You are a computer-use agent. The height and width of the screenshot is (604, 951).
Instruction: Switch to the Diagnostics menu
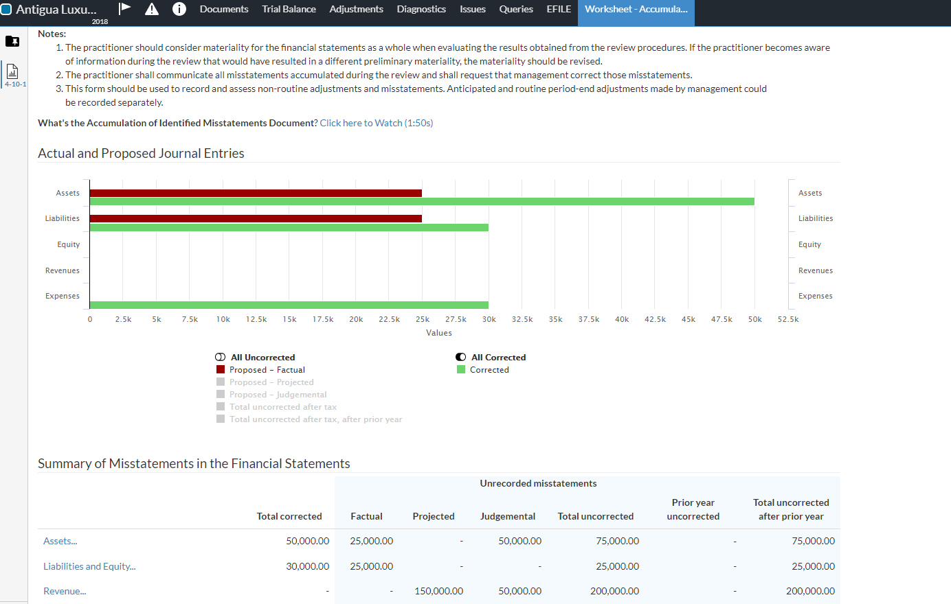point(421,9)
